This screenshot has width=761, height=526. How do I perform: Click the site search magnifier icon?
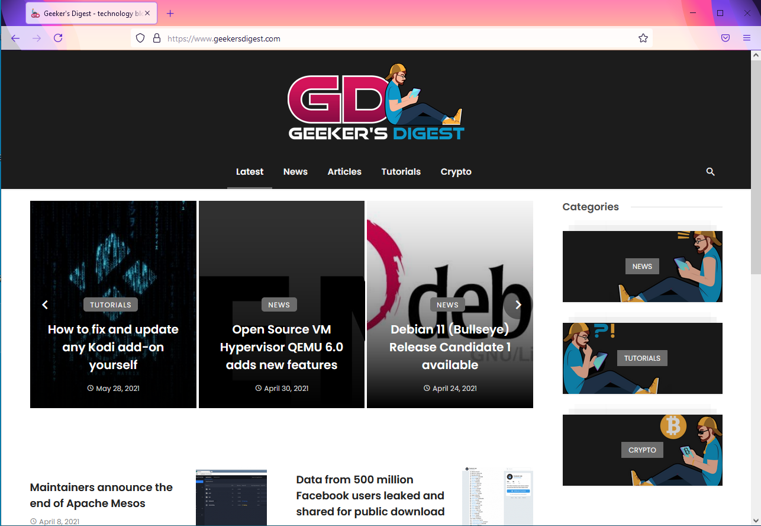(710, 172)
